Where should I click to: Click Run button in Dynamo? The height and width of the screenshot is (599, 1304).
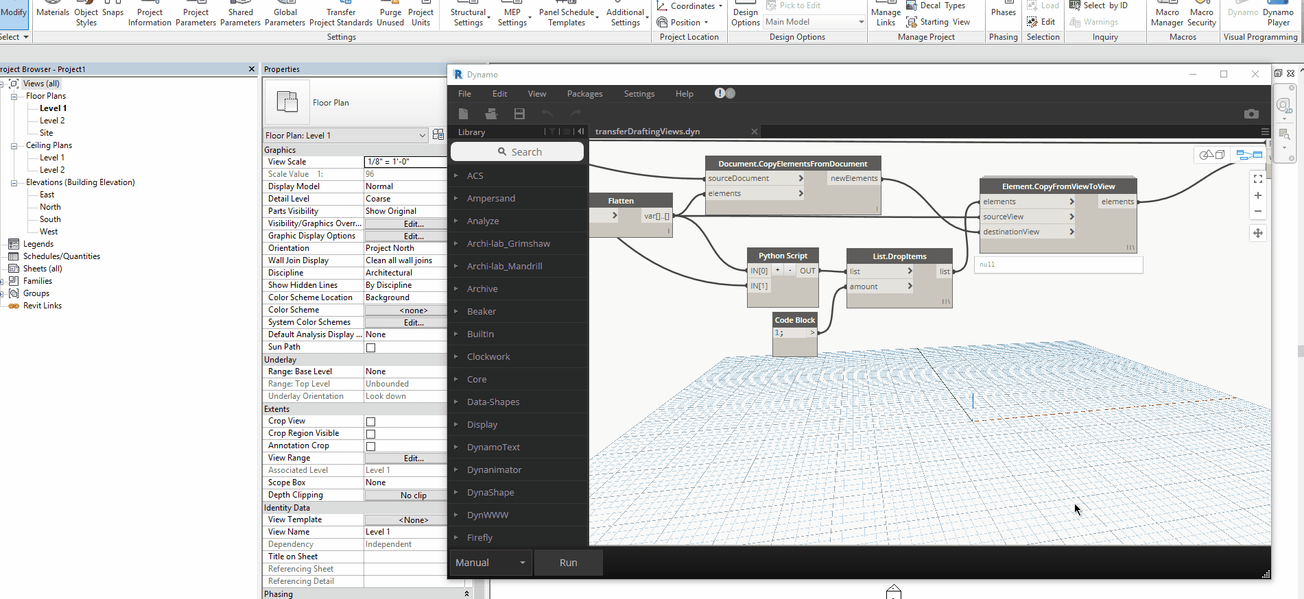568,563
